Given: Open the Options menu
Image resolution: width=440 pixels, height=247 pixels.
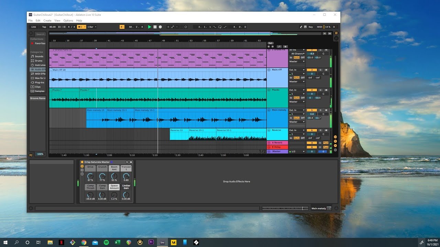Looking at the screenshot, I should (x=68, y=21).
